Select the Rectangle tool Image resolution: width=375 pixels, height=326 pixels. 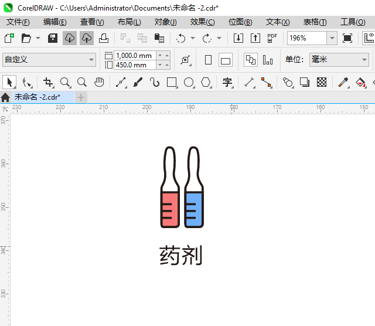click(x=172, y=83)
